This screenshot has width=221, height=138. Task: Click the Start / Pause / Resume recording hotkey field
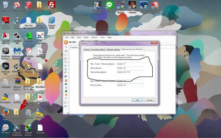130,81
